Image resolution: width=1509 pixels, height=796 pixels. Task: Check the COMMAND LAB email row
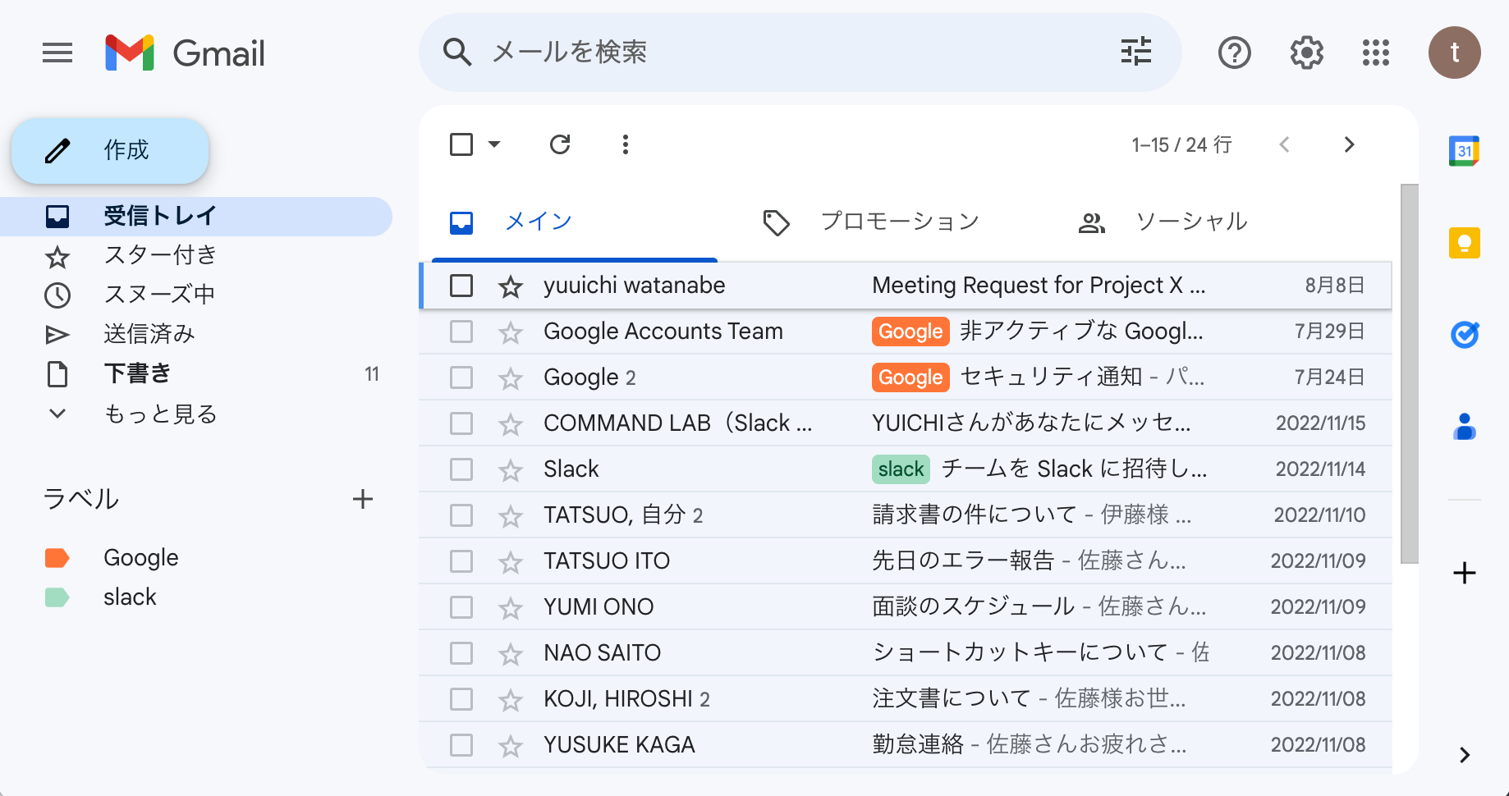461,423
